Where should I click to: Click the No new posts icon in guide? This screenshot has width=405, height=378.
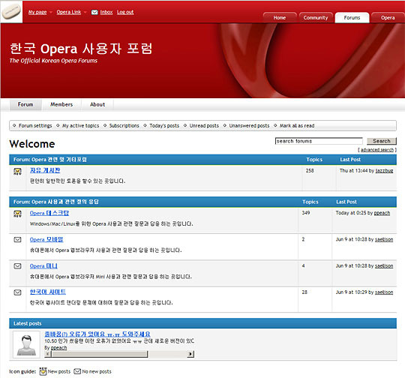point(77,371)
